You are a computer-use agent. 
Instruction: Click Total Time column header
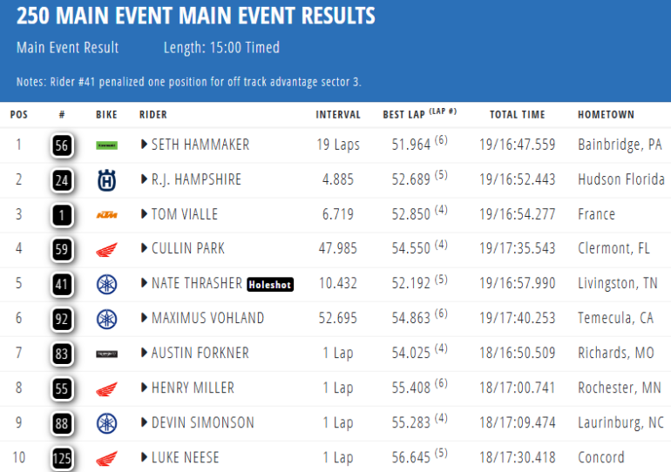point(517,114)
